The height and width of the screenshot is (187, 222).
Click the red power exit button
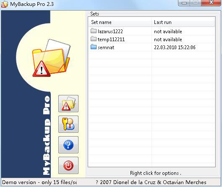(68, 165)
